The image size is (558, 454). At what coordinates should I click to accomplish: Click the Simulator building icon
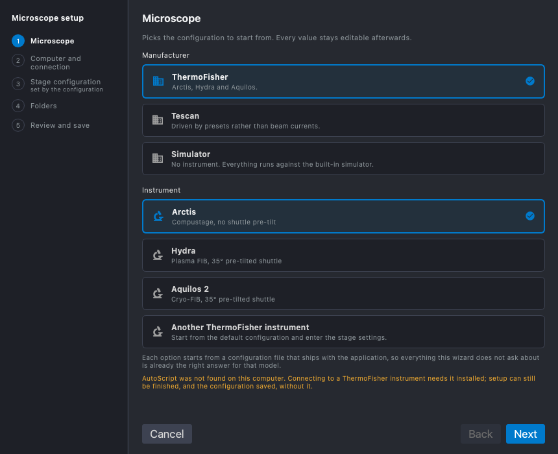tap(158, 158)
